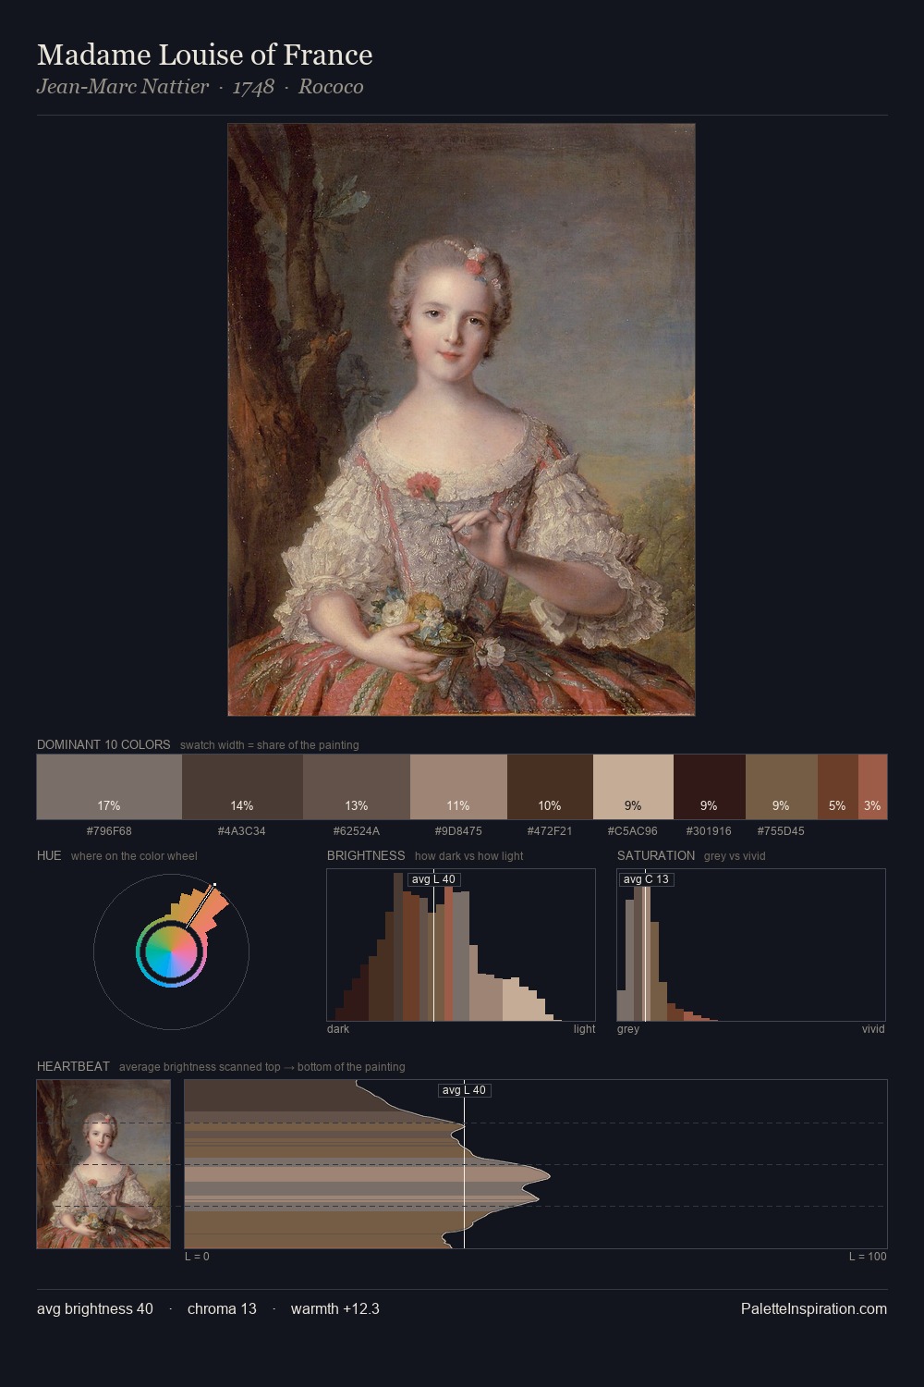This screenshot has width=924, height=1387.
Task: Click the hex code '#C5AC96'
Action: [633, 830]
